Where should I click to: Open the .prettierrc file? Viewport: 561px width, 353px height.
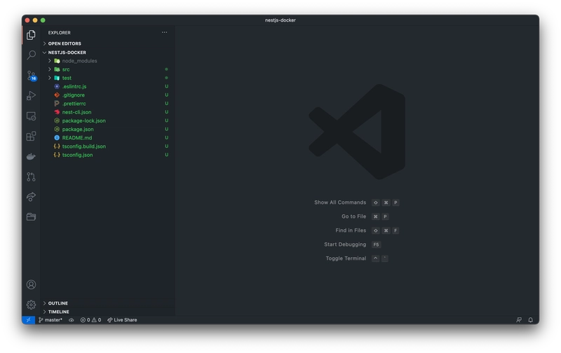point(107,104)
